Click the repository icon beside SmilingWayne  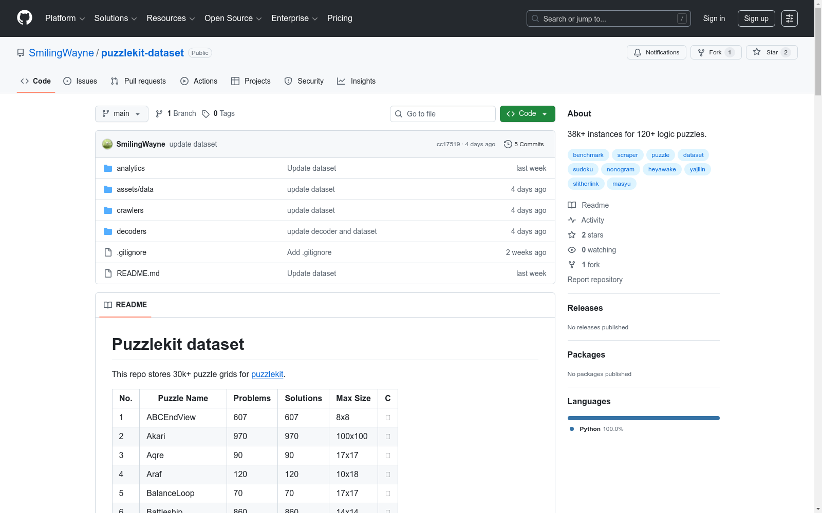coord(21,53)
